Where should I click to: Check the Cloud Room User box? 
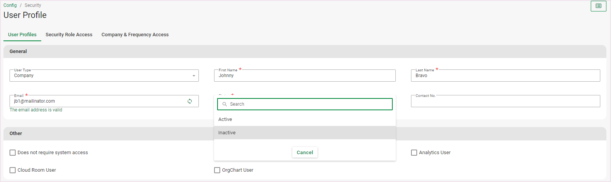pos(13,170)
